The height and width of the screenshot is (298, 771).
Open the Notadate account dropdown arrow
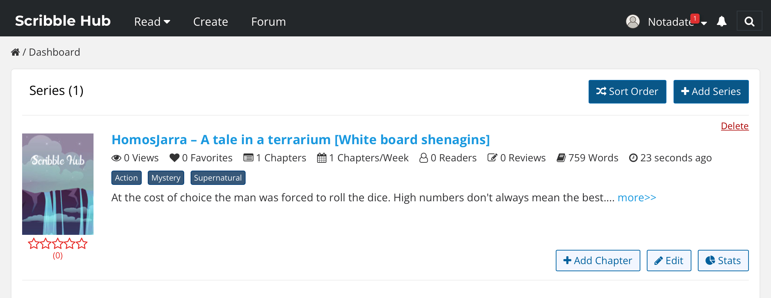tap(704, 23)
